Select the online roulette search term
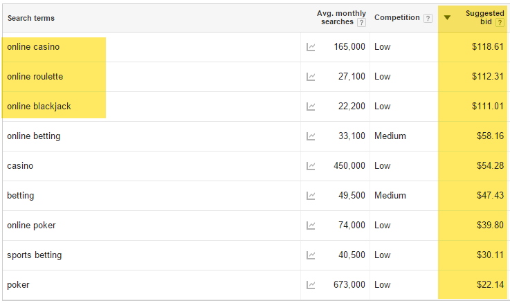The width and height of the screenshot is (510, 303). 35,76
